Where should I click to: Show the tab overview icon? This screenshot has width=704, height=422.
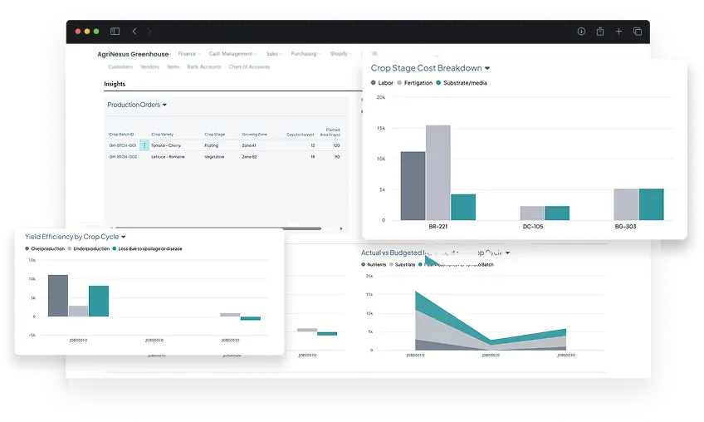(638, 32)
